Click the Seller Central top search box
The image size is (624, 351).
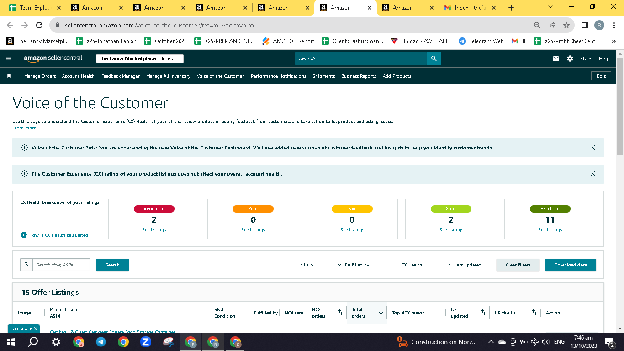click(x=361, y=58)
